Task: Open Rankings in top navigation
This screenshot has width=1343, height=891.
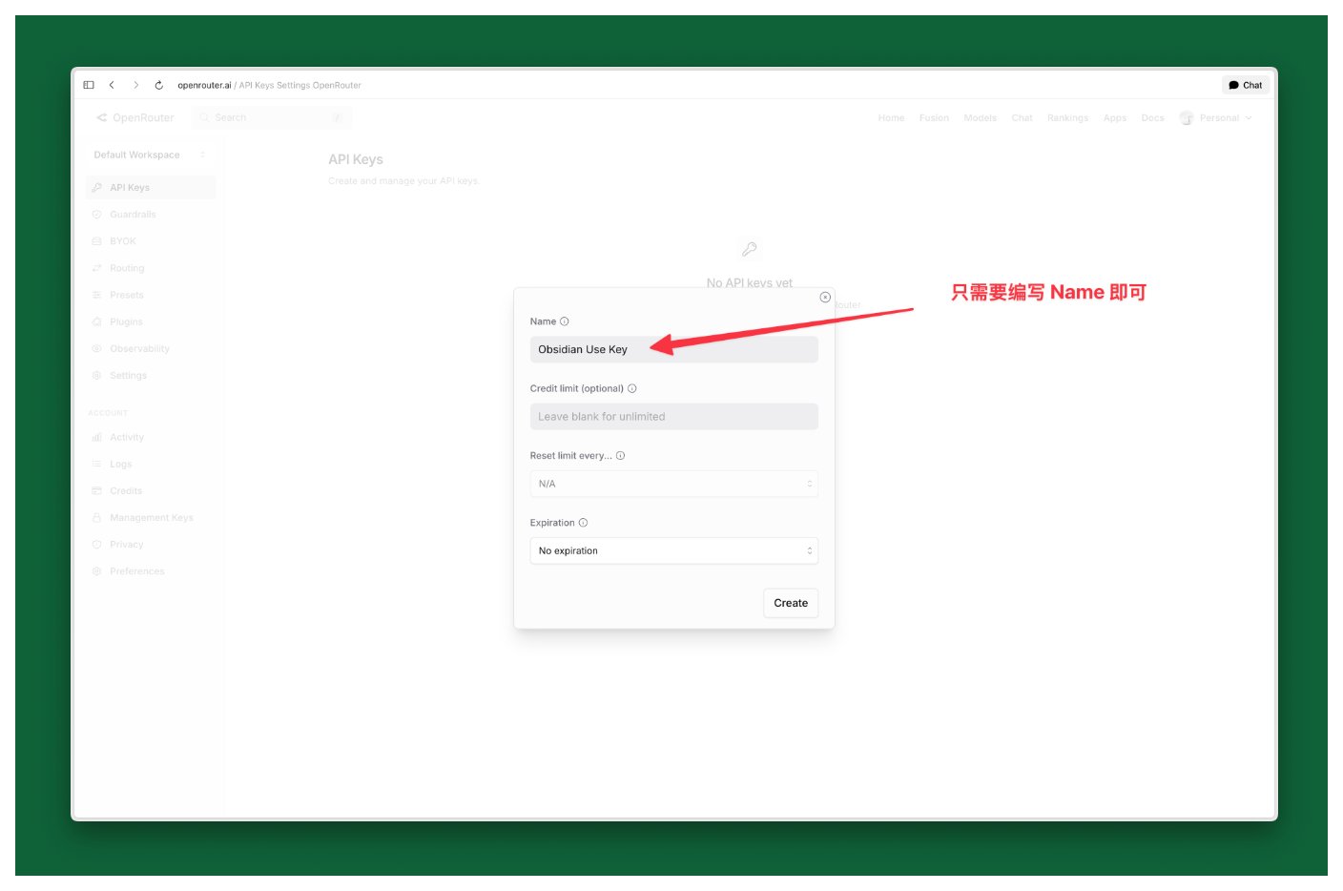Action: pyautogui.click(x=1067, y=118)
